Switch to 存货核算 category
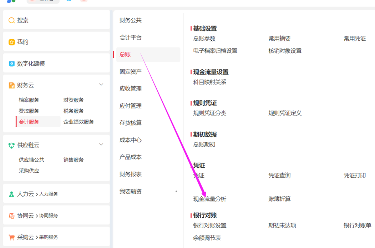375x248 pixels. click(131, 123)
